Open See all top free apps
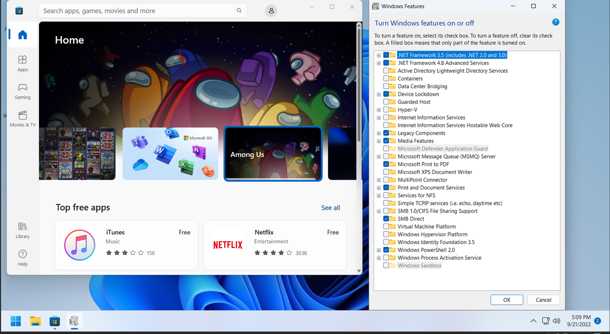Image resolution: width=610 pixels, height=334 pixels. pyautogui.click(x=330, y=208)
